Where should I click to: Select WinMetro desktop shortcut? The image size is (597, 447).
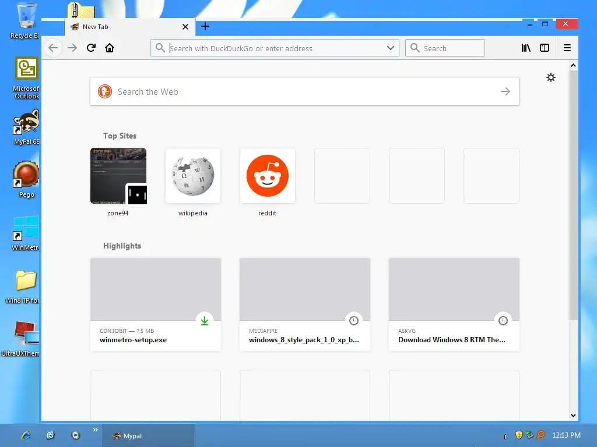pos(25,233)
